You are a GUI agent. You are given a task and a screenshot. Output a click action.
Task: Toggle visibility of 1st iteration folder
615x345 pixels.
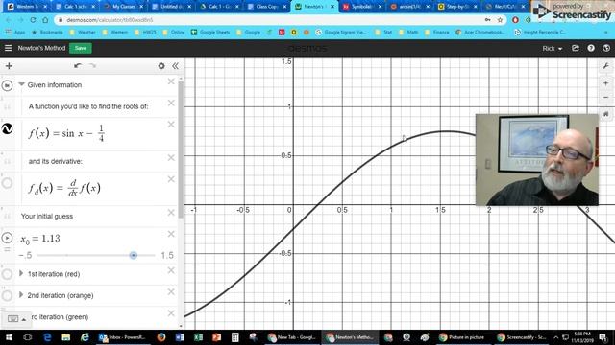[x=7, y=274]
